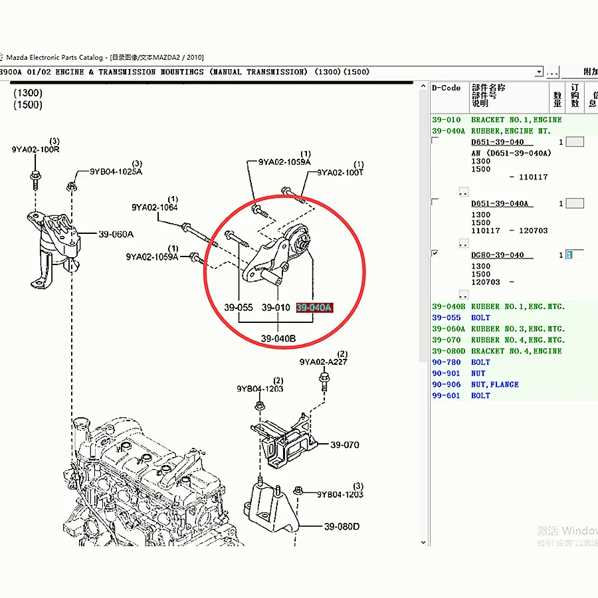Uncheck the DG80-39-040 checkbox
The image size is (598, 598).
pos(435,253)
